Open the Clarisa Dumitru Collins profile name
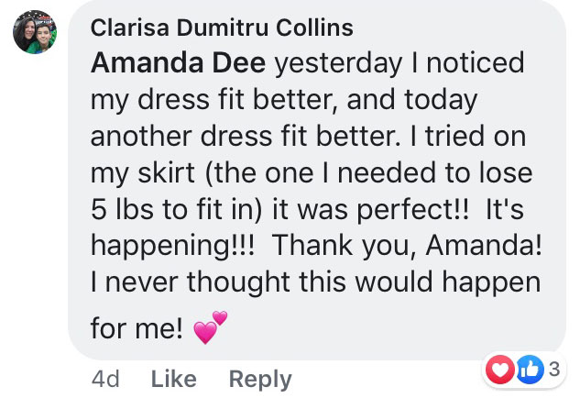The image size is (580, 409). (x=222, y=28)
